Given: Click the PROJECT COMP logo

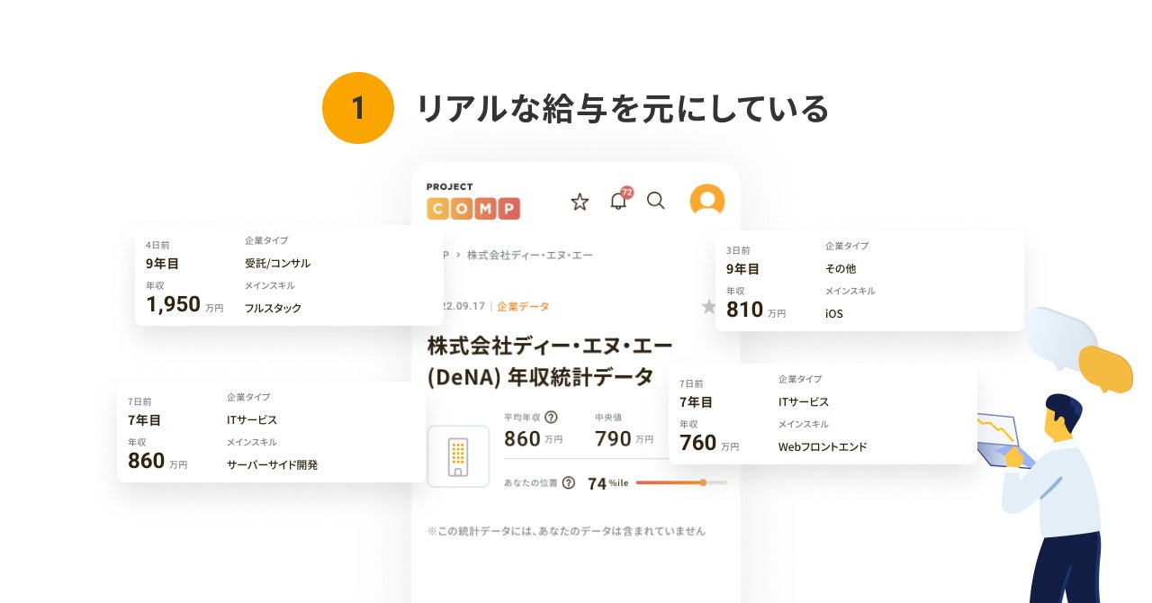Looking at the screenshot, I should coord(473,202).
